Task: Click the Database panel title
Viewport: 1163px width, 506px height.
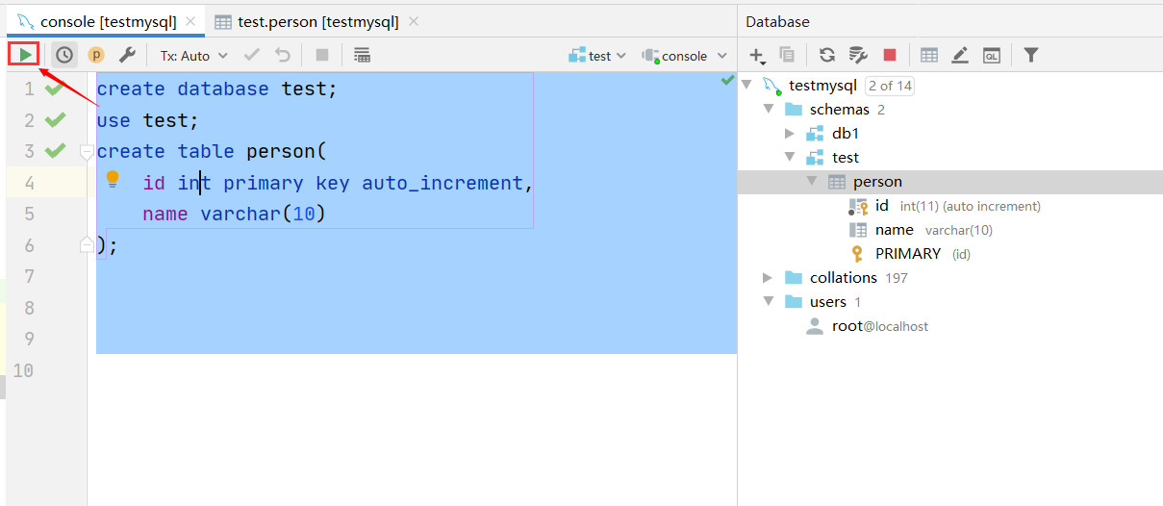Action: click(777, 21)
